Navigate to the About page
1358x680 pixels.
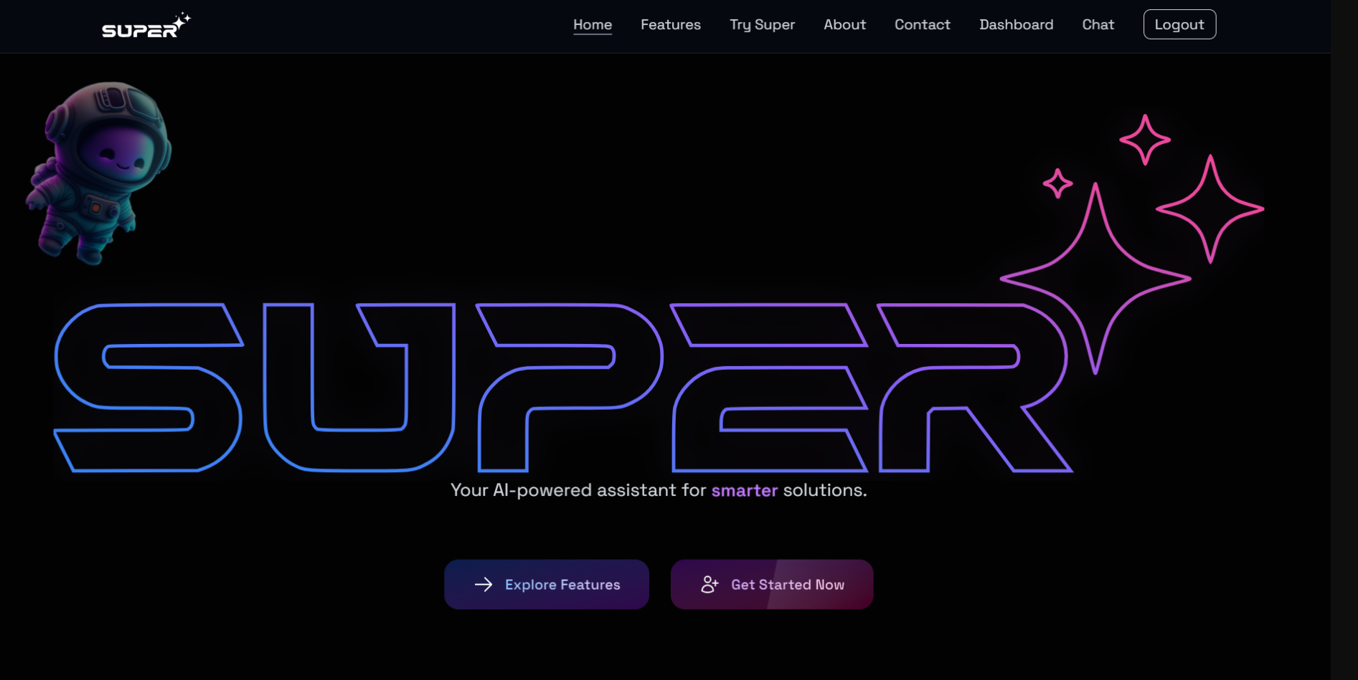click(x=844, y=24)
